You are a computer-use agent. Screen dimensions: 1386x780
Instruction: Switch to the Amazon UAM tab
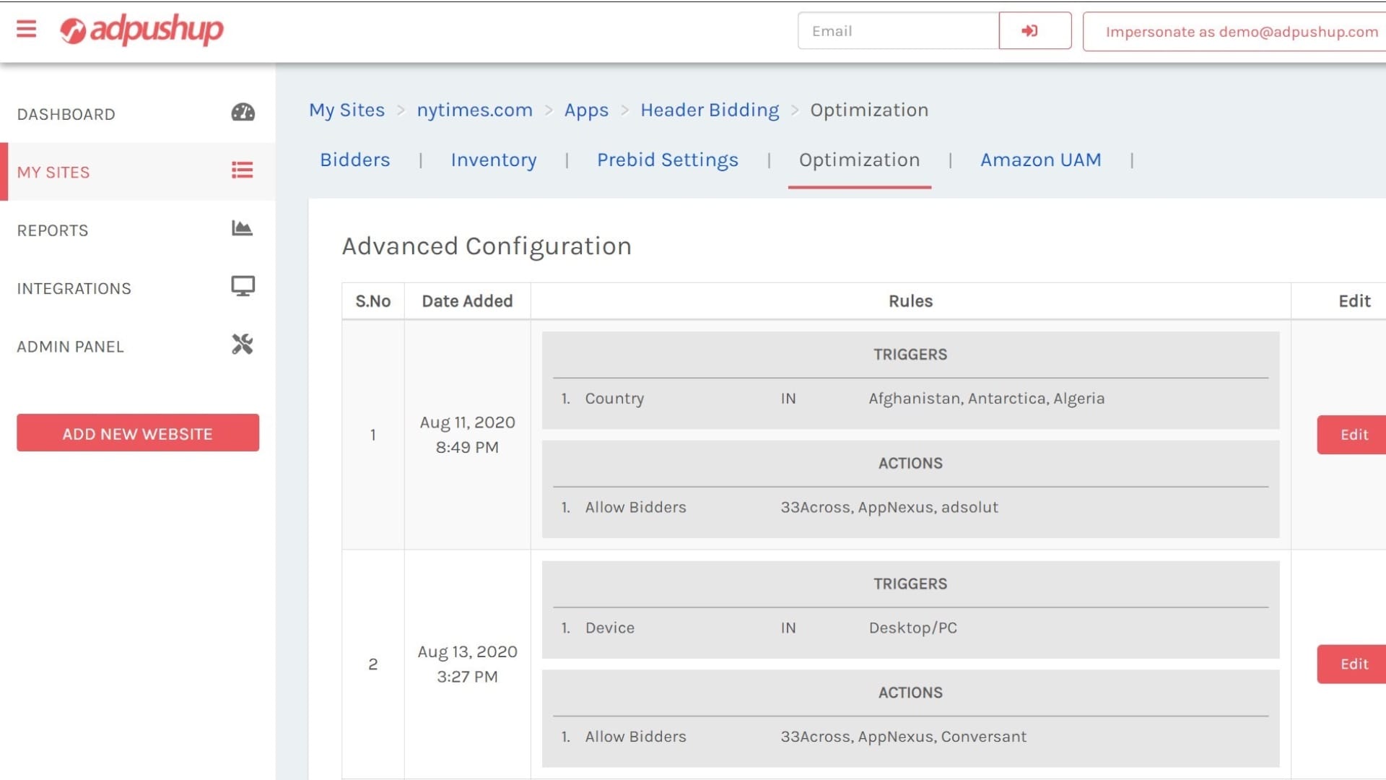click(1040, 160)
